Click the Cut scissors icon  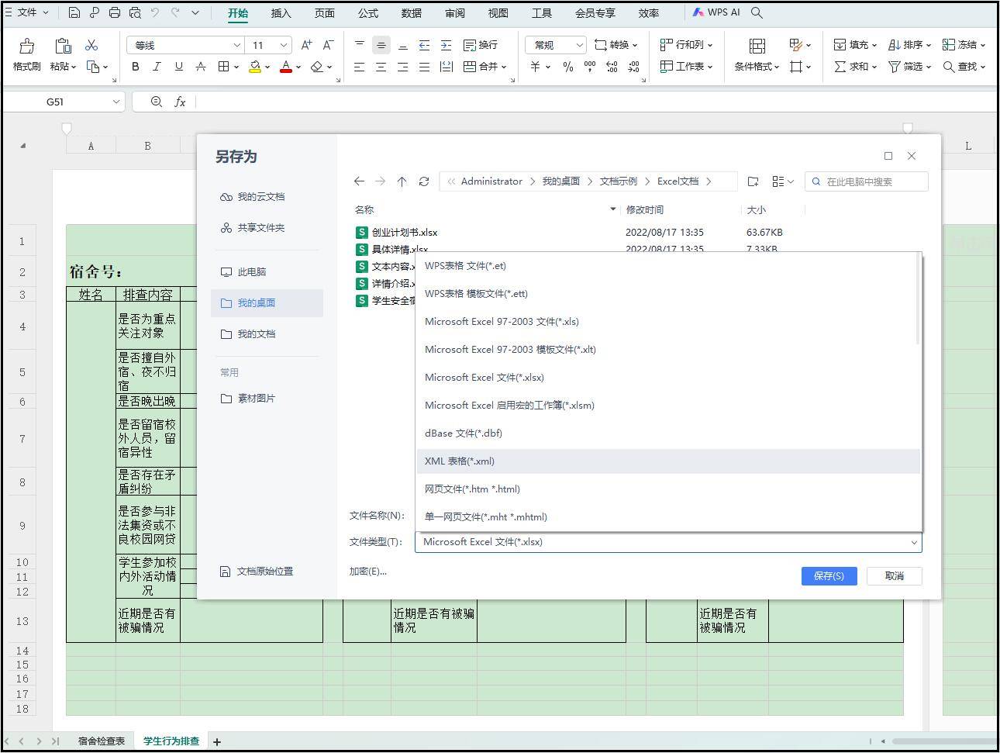click(91, 45)
